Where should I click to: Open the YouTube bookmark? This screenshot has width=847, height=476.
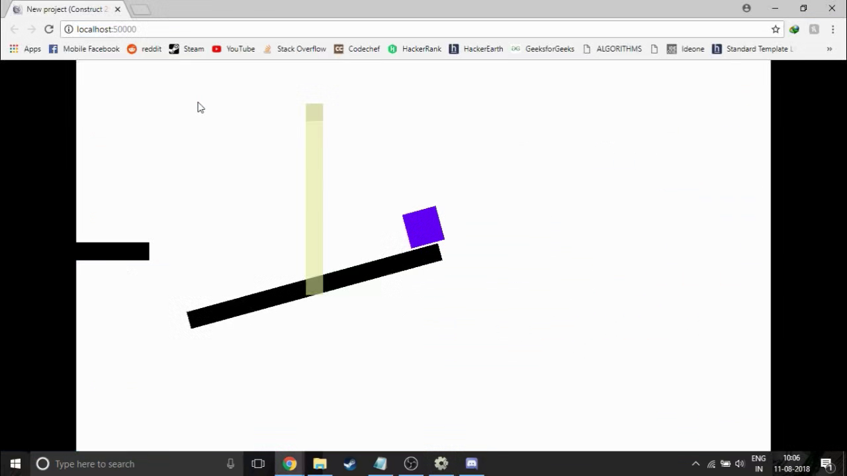[x=234, y=49]
